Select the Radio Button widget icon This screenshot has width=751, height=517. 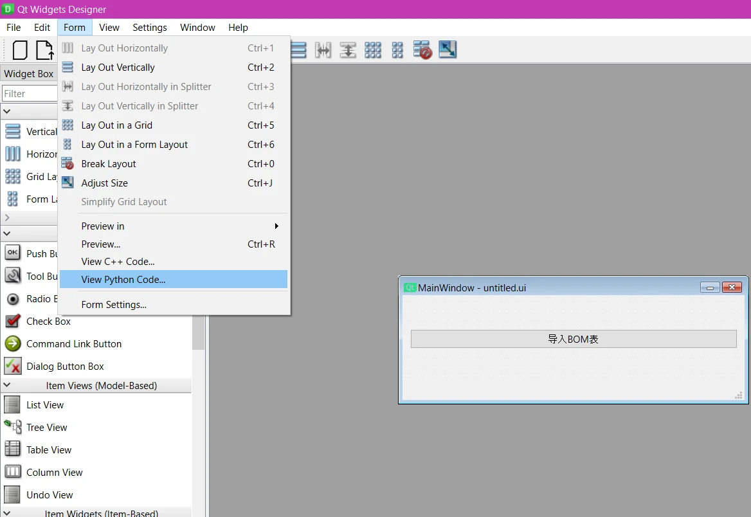[x=13, y=299]
